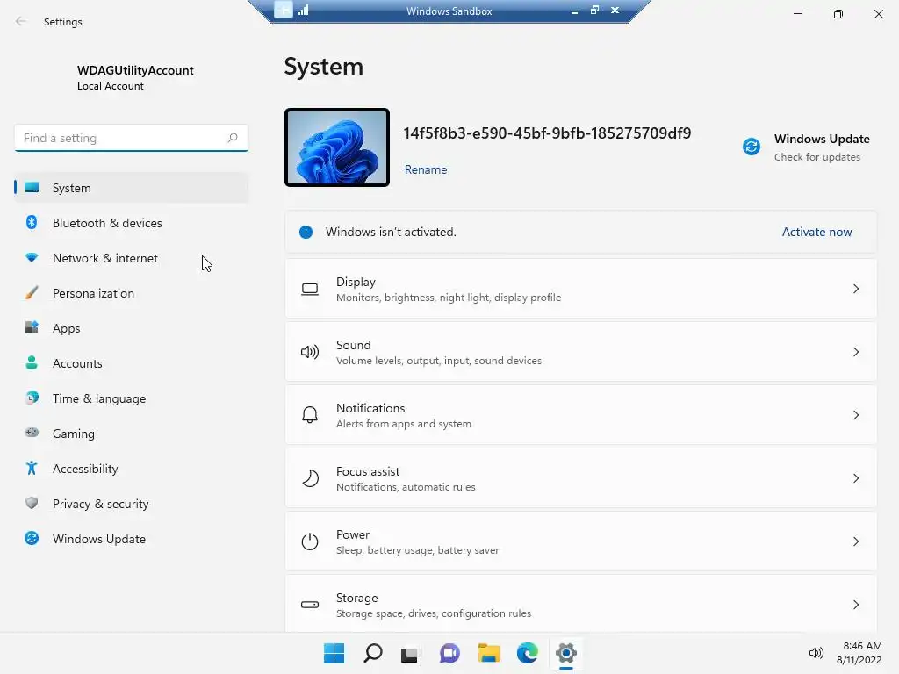This screenshot has width=899, height=674.
Task: Click the Accounts person icon
Action: (32, 362)
